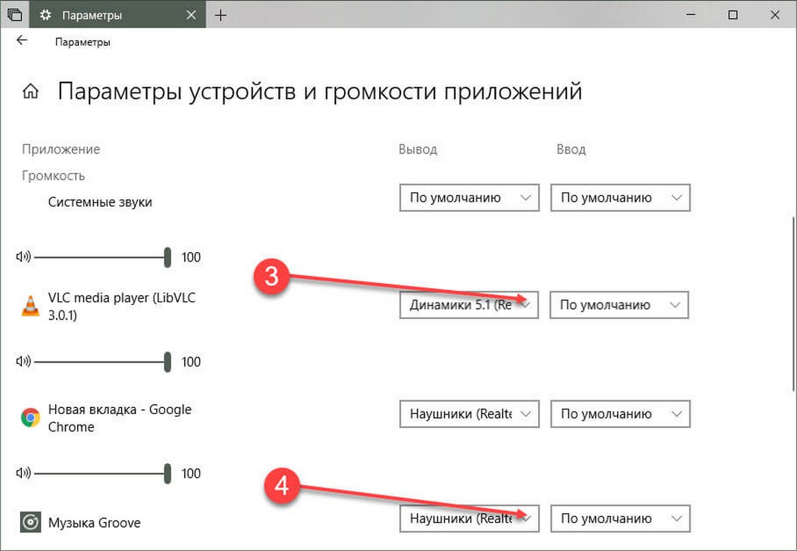Image resolution: width=797 pixels, height=551 pixels.
Task: Open the VLC media player input dropdown
Action: (620, 305)
